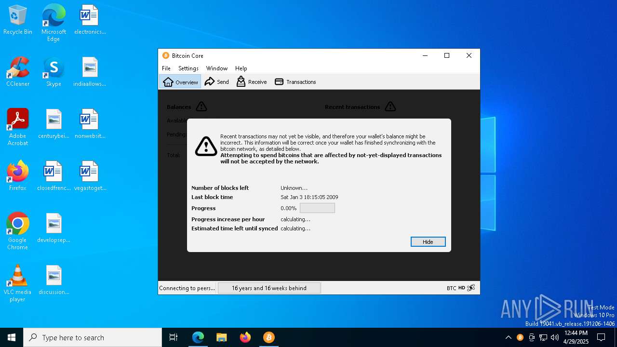Open the clock showing 12:44 PM
617x347 pixels.
tap(576, 337)
